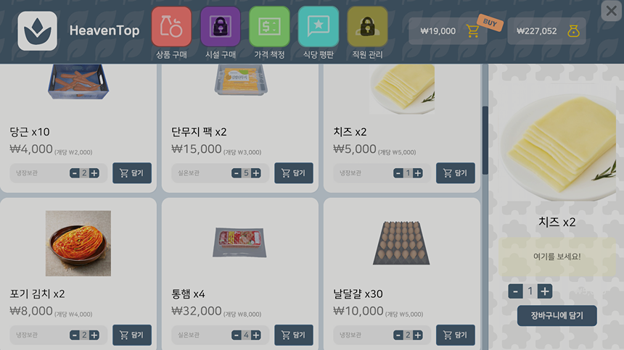The image size is (624, 350).
Task: Open the locked 시설 구매 facility icon
Action: pos(220,27)
